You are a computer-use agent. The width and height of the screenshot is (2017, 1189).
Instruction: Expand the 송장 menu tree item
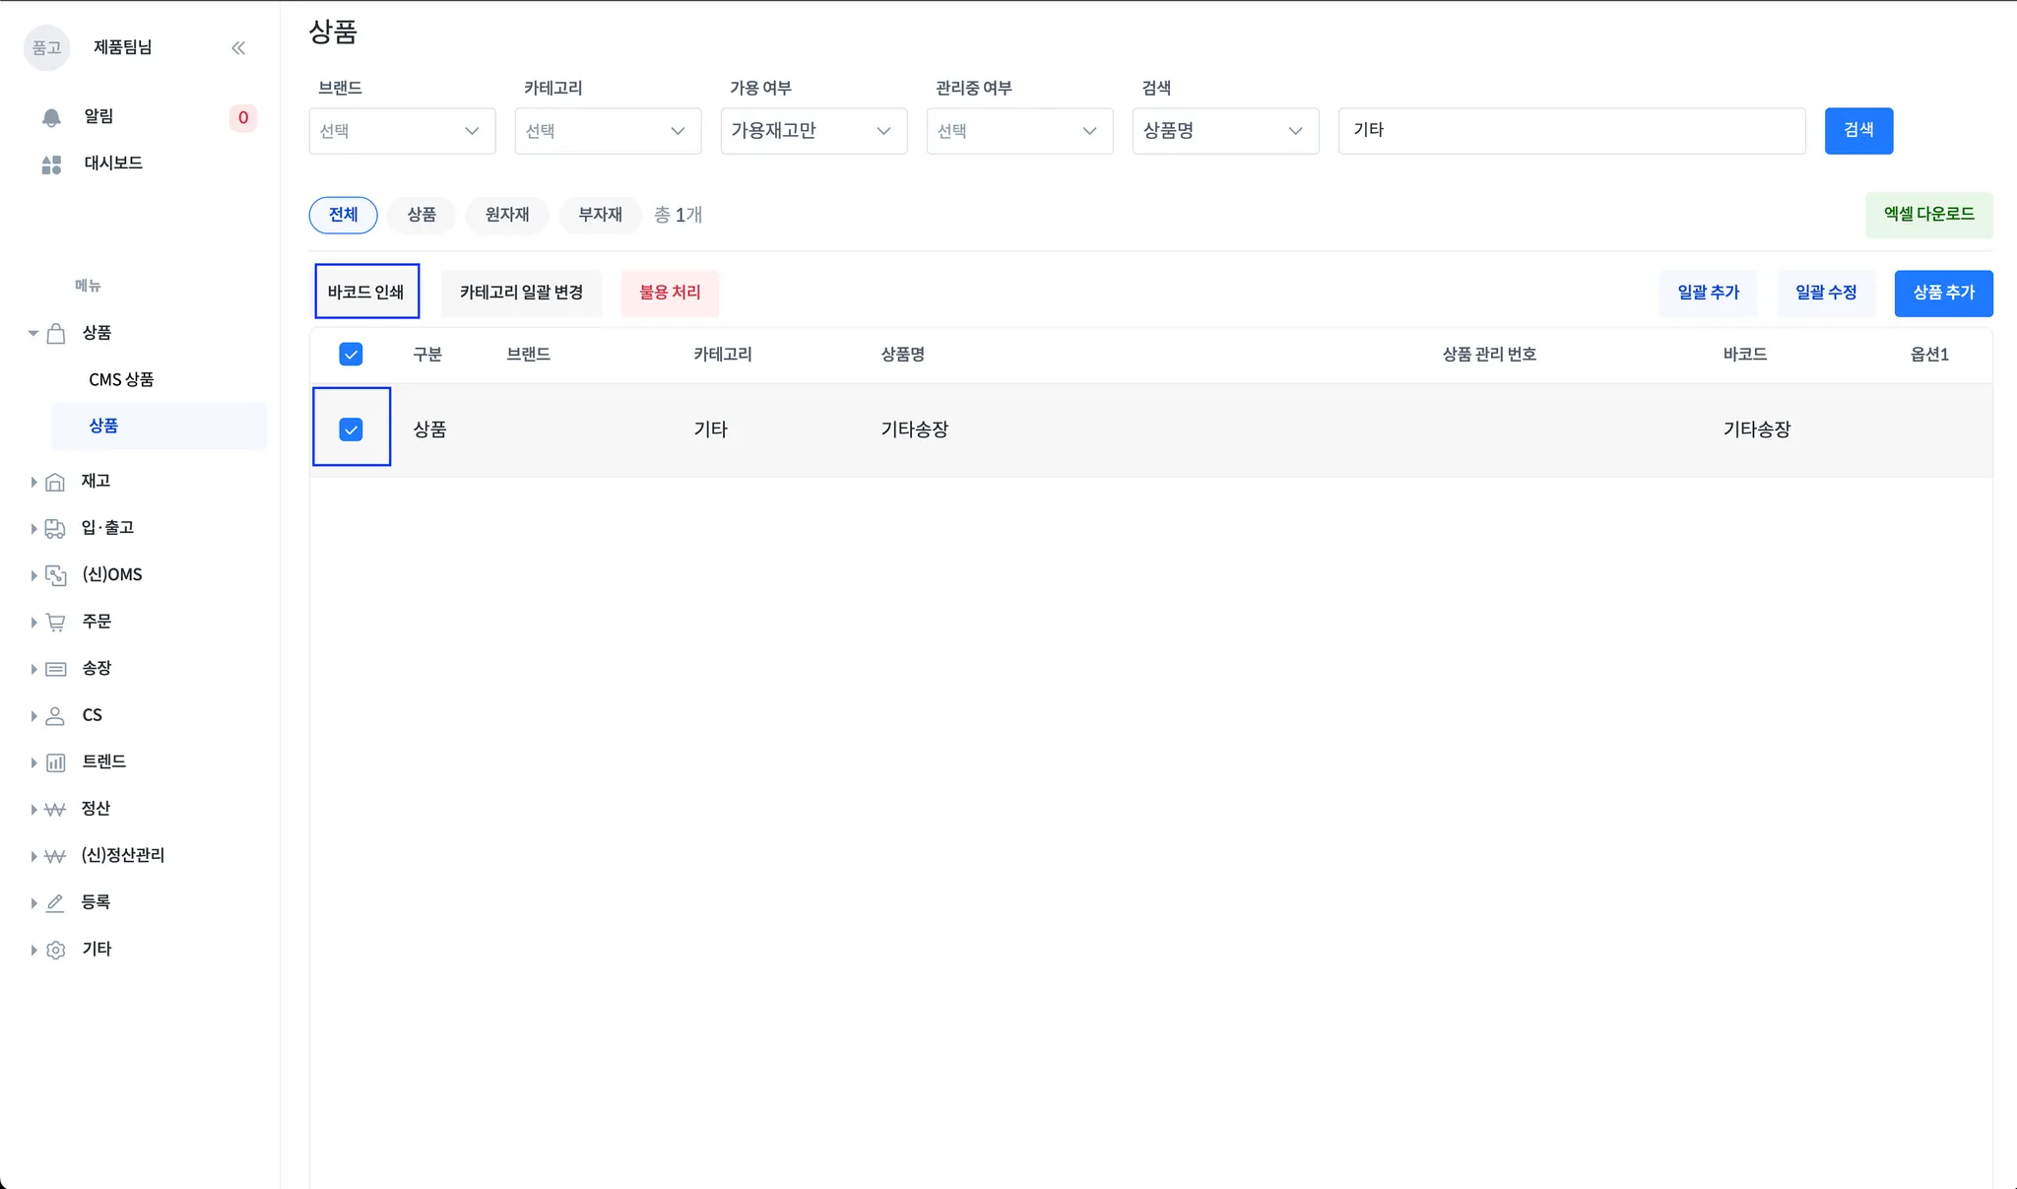[x=96, y=668]
